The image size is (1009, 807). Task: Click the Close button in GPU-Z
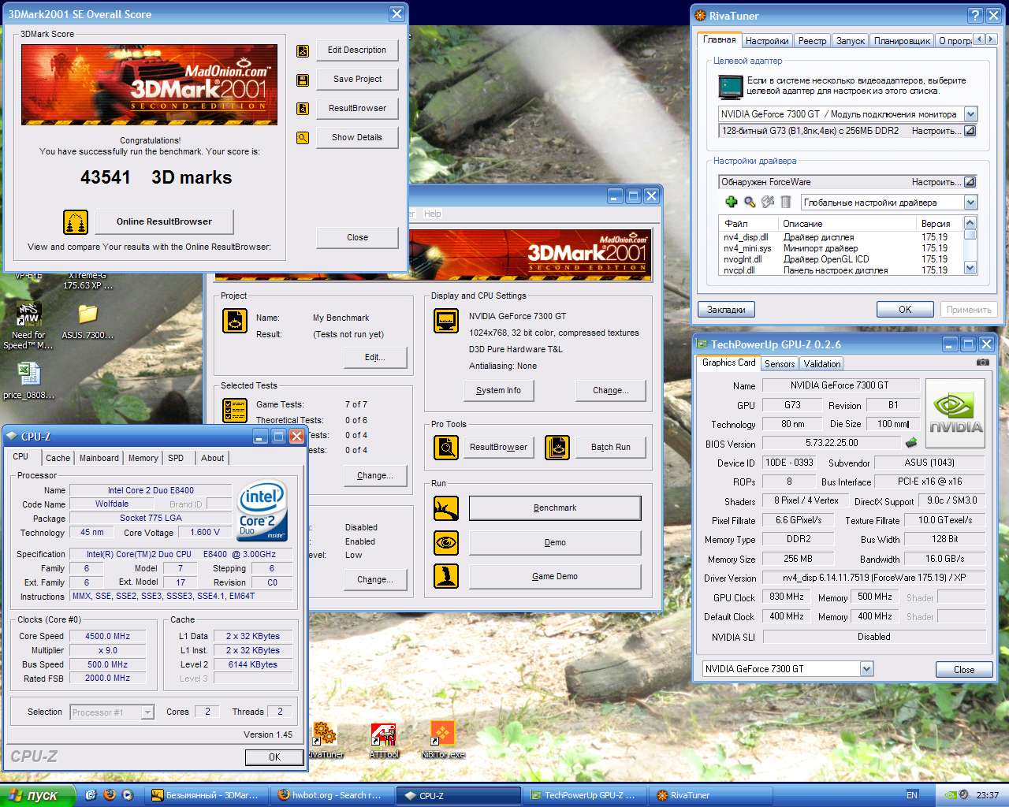[964, 669]
